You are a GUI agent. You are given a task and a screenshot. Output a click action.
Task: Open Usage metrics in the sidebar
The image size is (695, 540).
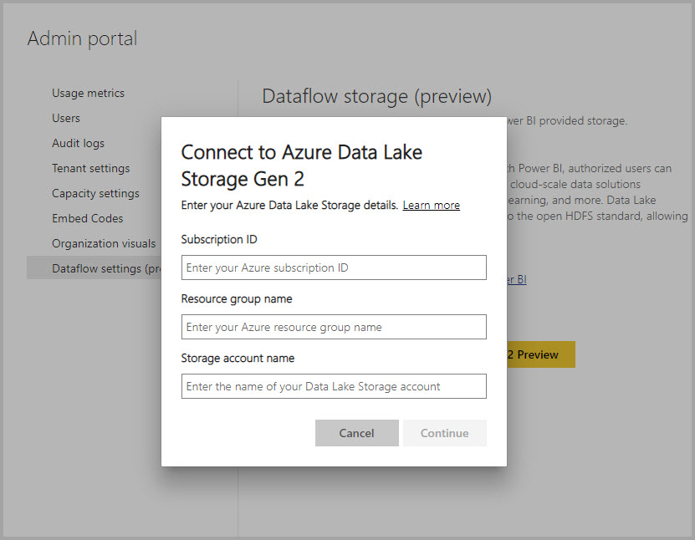[88, 93]
